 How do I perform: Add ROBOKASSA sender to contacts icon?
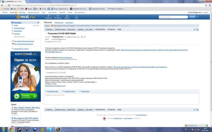[82, 37]
